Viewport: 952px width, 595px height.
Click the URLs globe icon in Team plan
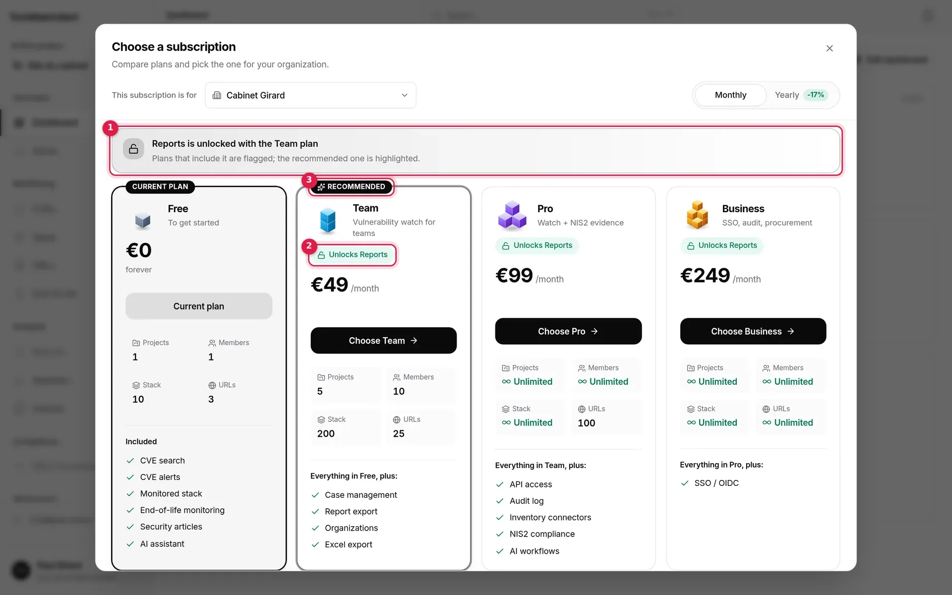(x=397, y=419)
